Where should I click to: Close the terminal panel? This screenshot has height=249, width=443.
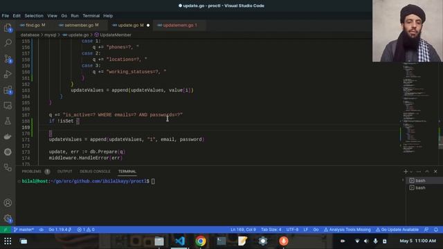435,172
